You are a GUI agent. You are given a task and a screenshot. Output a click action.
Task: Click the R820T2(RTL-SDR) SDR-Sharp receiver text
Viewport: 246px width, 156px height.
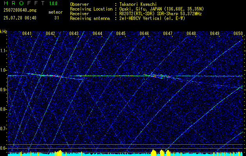pyautogui.click(x=160, y=14)
